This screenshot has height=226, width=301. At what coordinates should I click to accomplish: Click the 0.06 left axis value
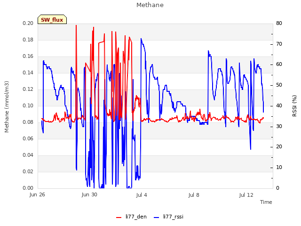(x=28, y=139)
